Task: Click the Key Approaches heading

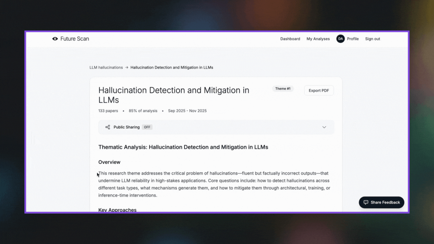Action: 117,210
